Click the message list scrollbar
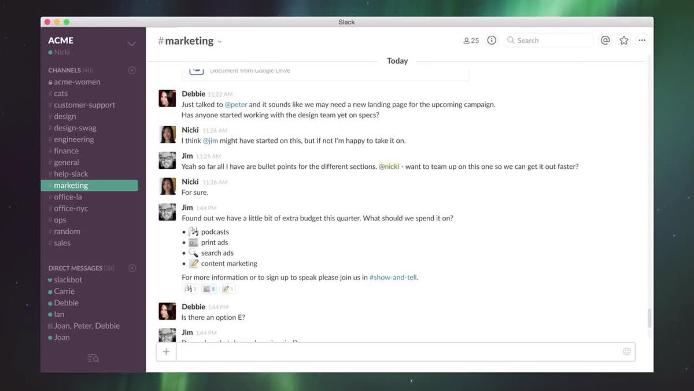Image resolution: width=694 pixels, height=391 pixels. pos(649,318)
